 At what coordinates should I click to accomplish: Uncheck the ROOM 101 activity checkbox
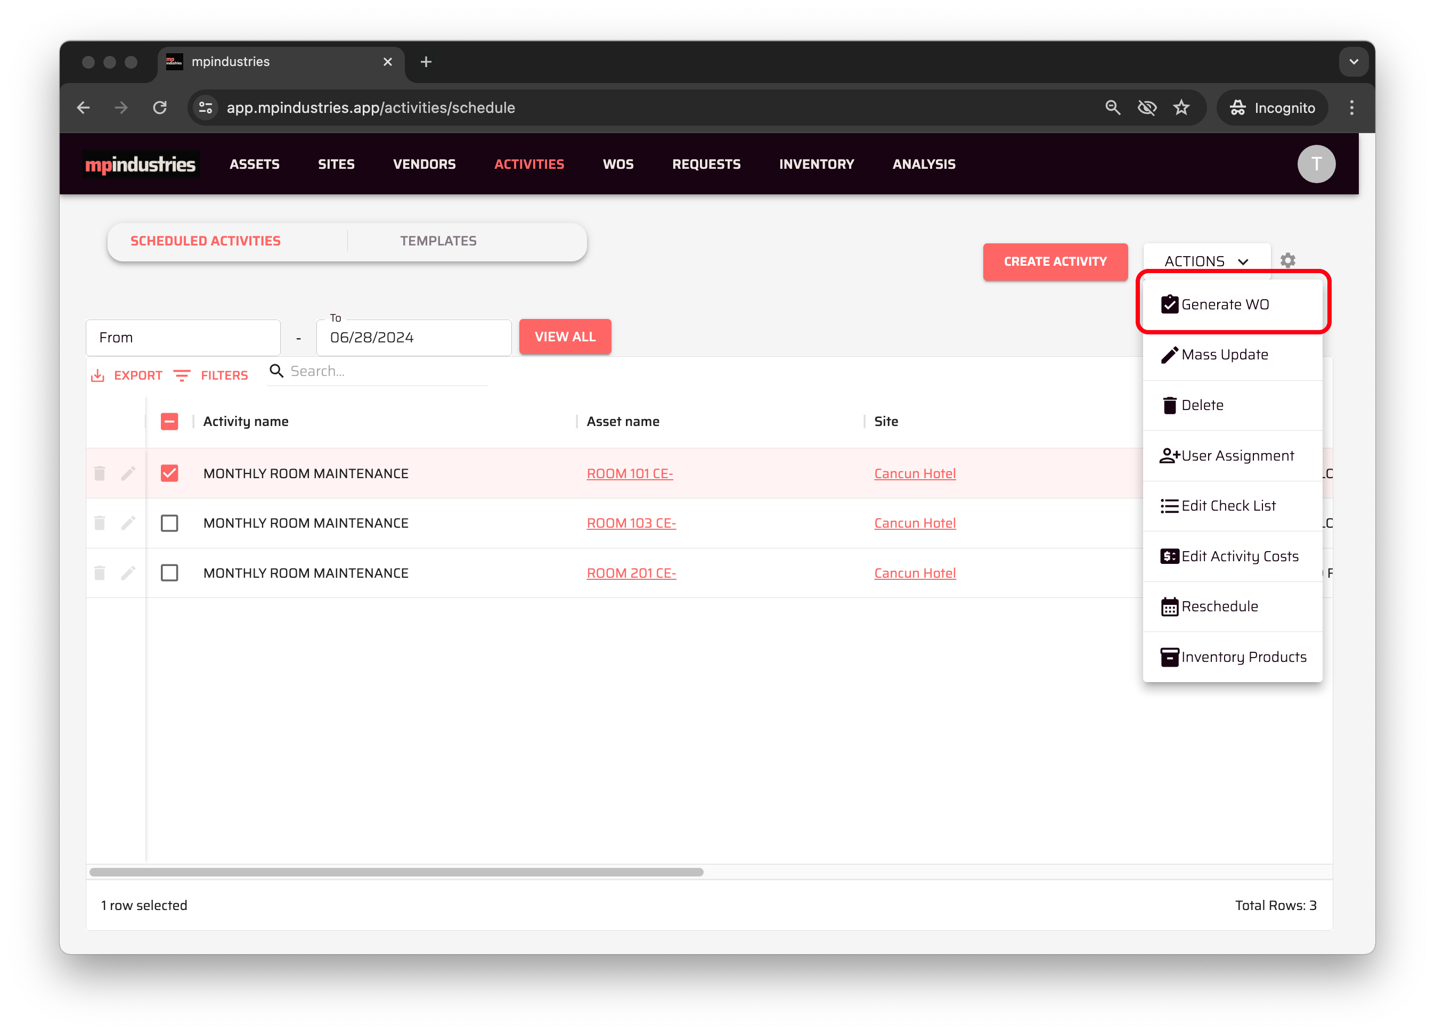pyautogui.click(x=169, y=473)
